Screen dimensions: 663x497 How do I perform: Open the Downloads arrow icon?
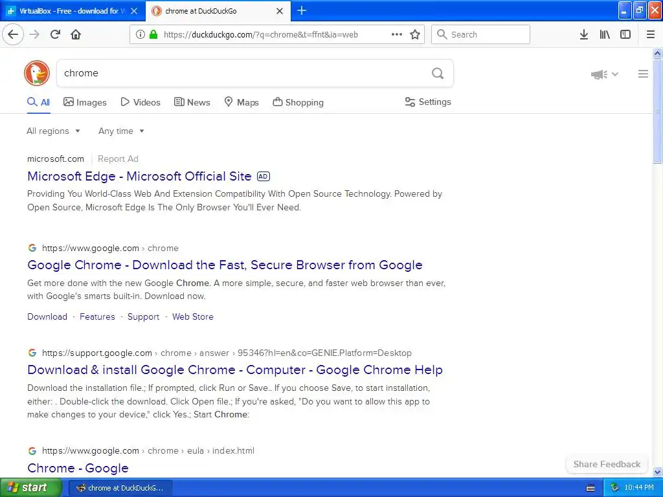pos(583,35)
